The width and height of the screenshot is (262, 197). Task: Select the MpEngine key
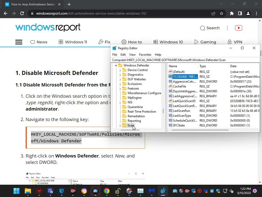tap(132, 98)
